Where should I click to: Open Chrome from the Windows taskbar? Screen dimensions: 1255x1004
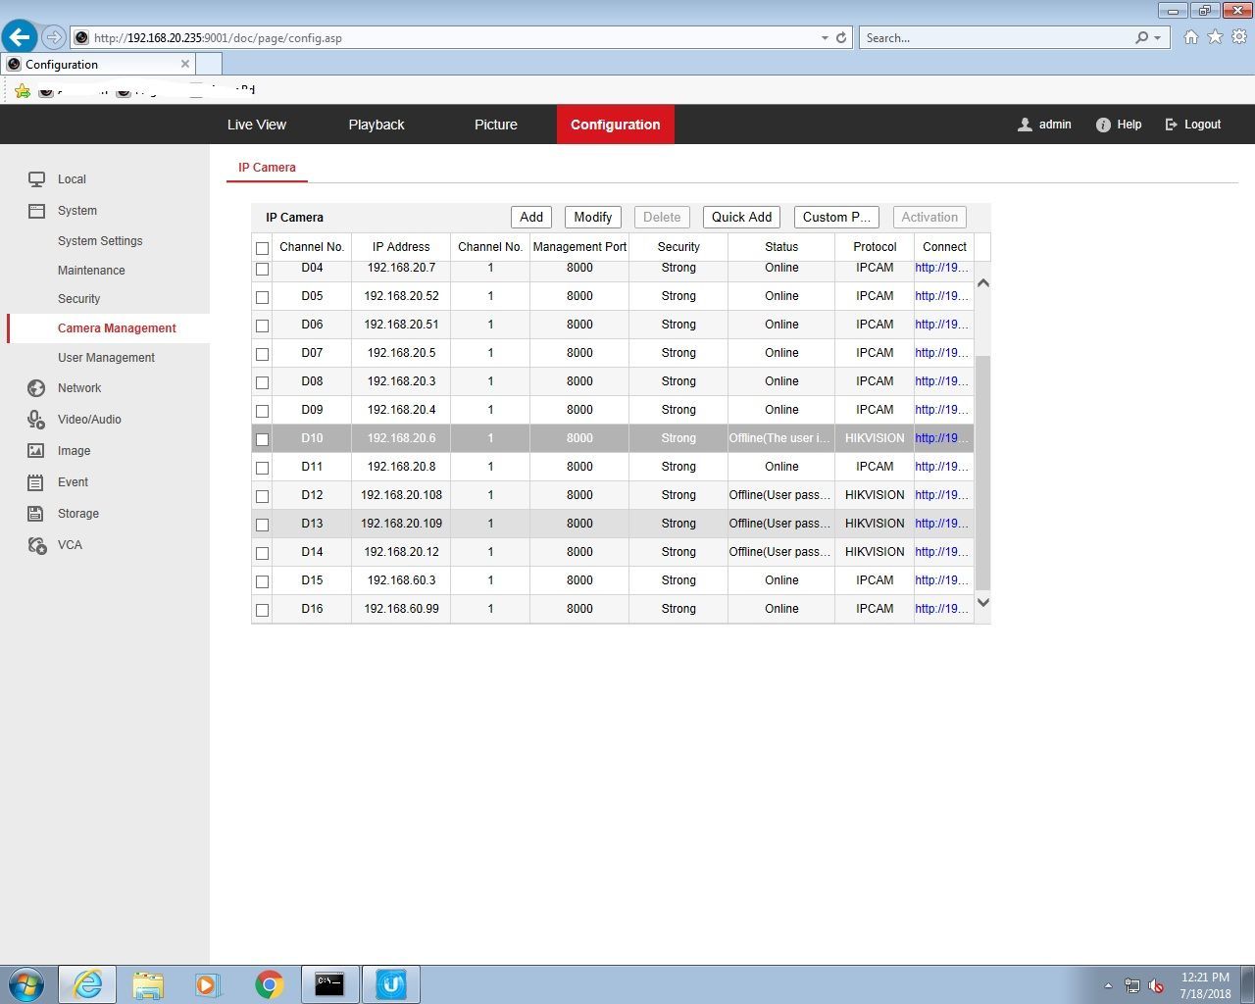pos(270,984)
